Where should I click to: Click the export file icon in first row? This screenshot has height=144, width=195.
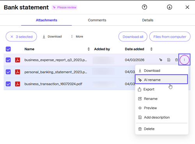(168, 60)
